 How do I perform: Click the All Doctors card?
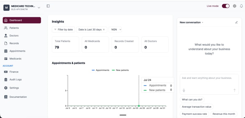155,44
